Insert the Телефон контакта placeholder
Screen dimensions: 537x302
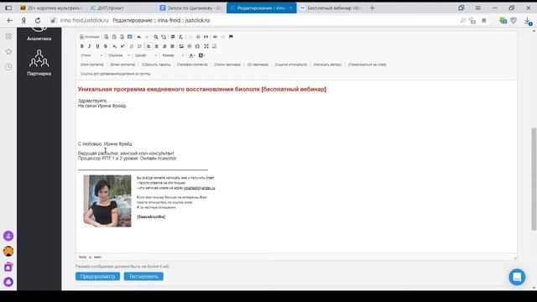tap(192, 65)
